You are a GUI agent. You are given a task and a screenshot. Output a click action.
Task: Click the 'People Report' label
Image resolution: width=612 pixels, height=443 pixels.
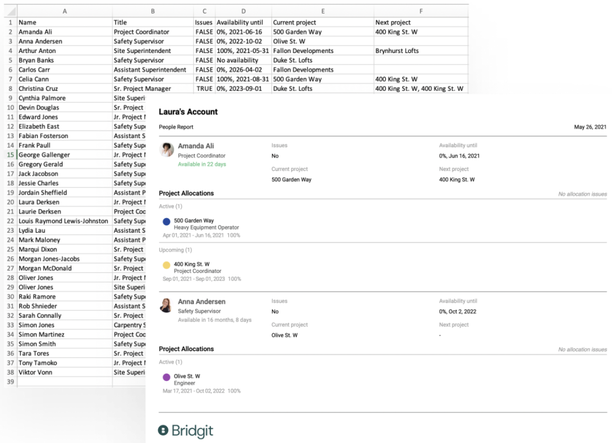(x=176, y=127)
